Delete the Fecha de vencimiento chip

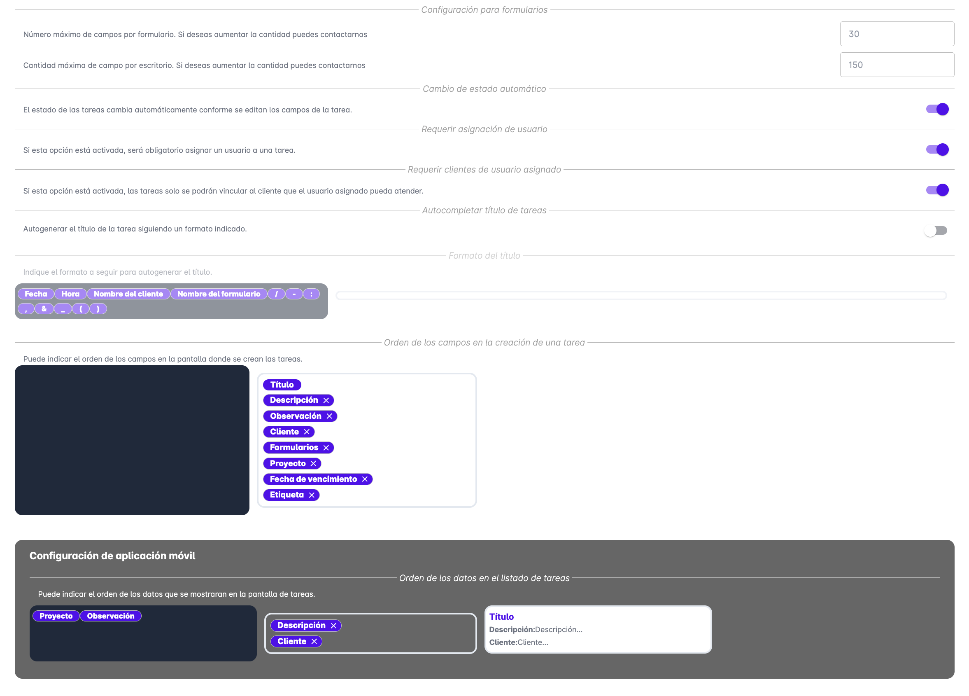point(365,479)
